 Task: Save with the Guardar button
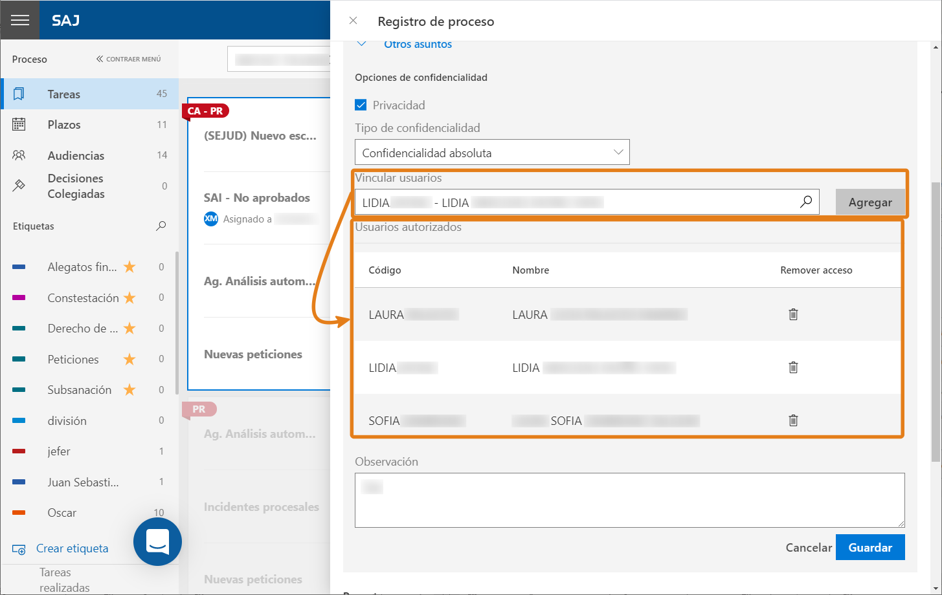870,547
